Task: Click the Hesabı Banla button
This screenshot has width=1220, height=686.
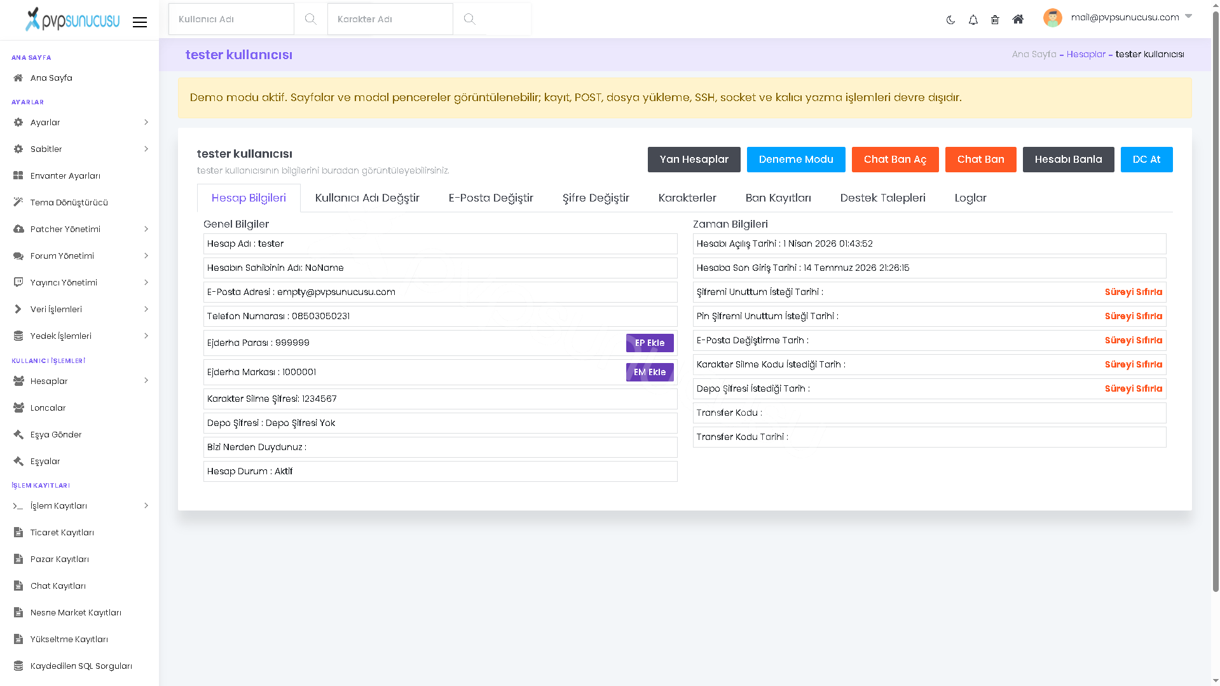Action: 1068,160
